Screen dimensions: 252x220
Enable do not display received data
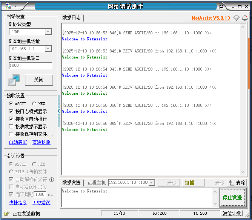pyautogui.click(x=11, y=126)
